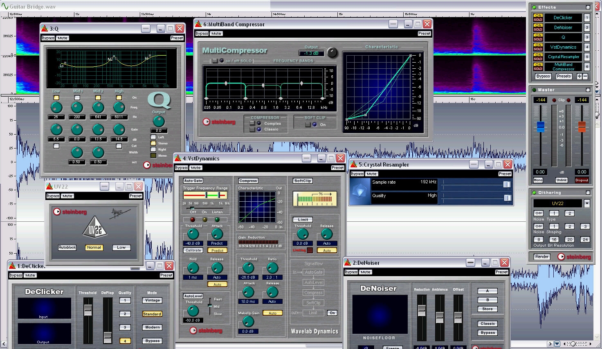Image resolution: width=602 pixels, height=349 pixels.
Task: Click the UV22 pyramid logo
Action: click(94, 227)
